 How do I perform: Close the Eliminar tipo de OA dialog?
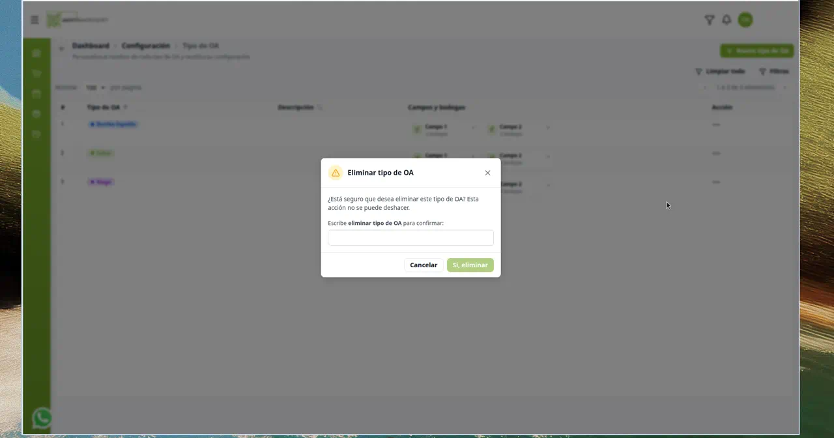click(x=487, y=173)
